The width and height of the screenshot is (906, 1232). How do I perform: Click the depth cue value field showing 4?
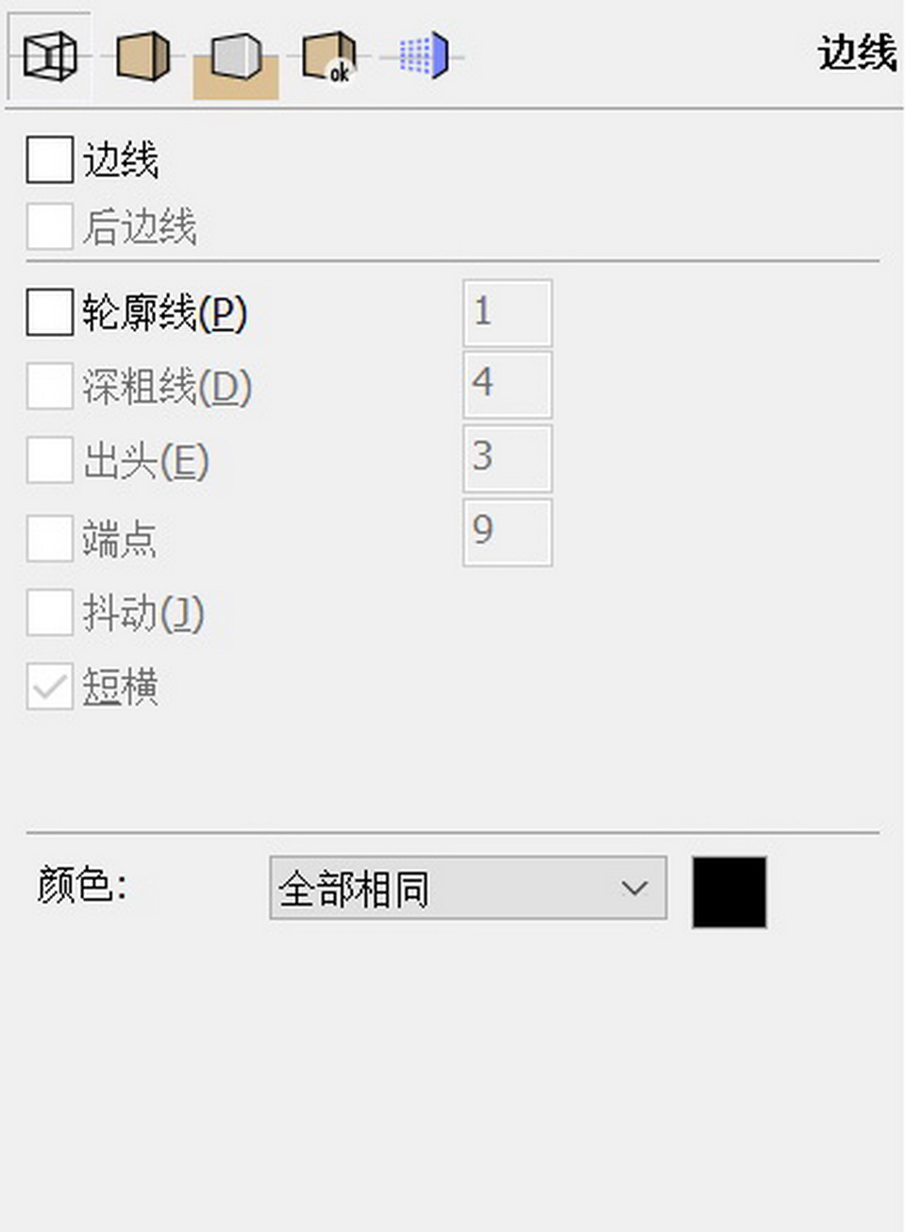(x=506, y=384)
